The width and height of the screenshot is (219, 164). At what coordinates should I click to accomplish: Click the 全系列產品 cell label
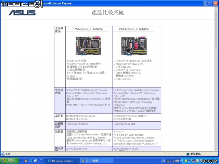pos(59,30)
